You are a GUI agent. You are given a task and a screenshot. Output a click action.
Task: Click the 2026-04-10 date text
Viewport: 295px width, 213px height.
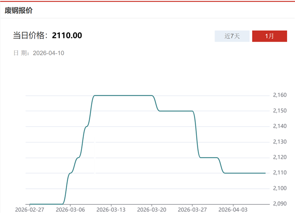click(49, 53)
